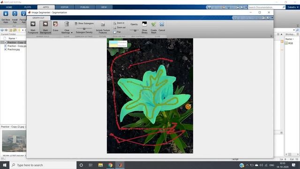Select Practice - Copy (2) file
The width and height of the screenshot is (300, 169).
[15, 42]
